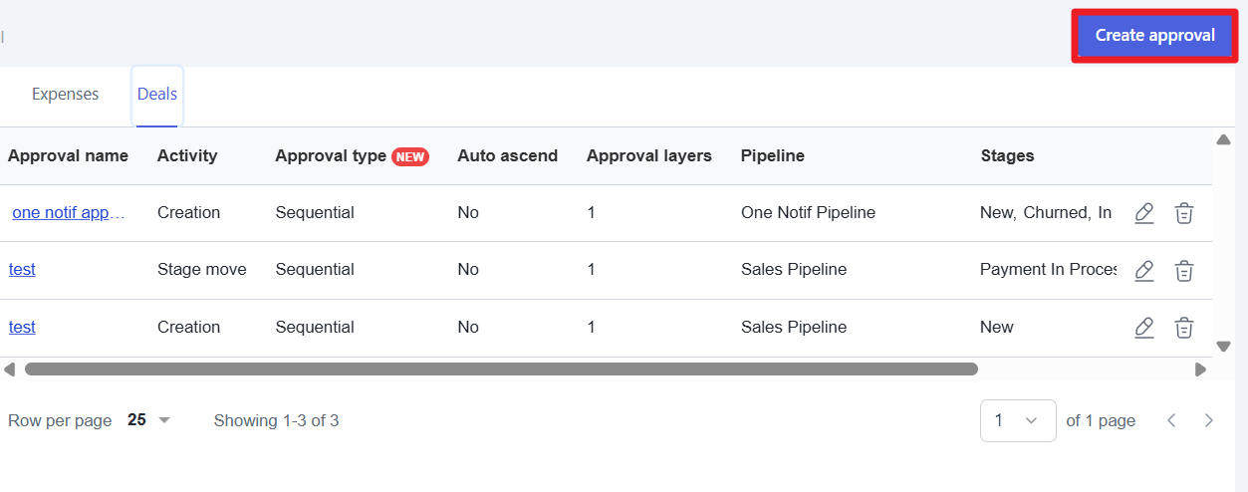The image size is (1248, 492).
Task: Go to next page with right chevron
Action: [1208, 420]
